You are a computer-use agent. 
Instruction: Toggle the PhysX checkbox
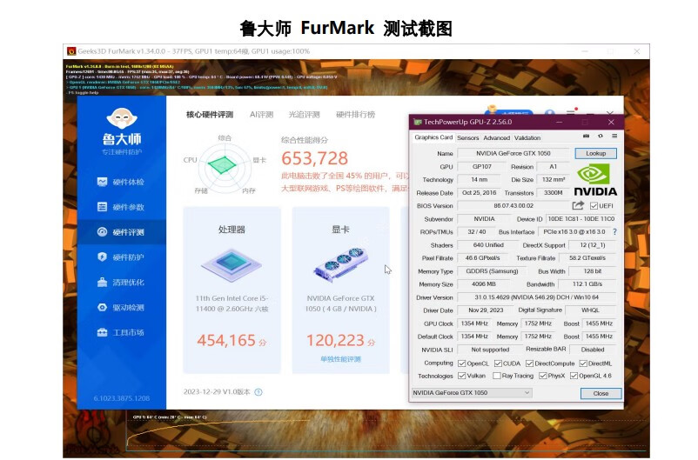coord(542,376)
